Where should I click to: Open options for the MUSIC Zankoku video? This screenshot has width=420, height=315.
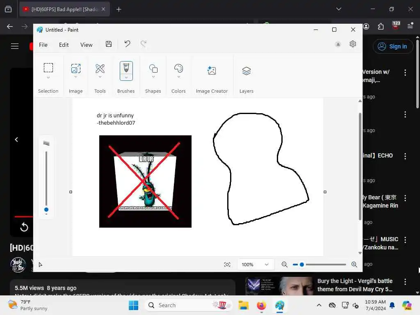[405, 240]
